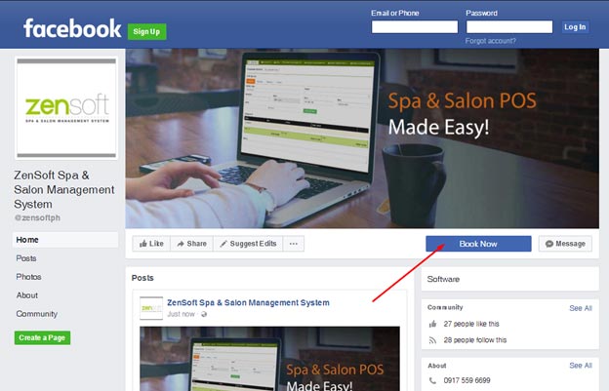The height and width of the screenshot is (391, 609).
Task: Focus the Email or Phone field
Action: pyautogui.click(x=415, y=26)
